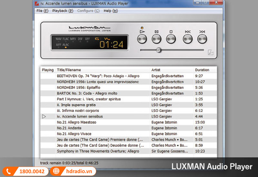
Task: Skip to previous track knob
Action: pos(188,39)
